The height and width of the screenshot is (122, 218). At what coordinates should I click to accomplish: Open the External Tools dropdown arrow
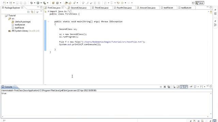pos(48,3)
